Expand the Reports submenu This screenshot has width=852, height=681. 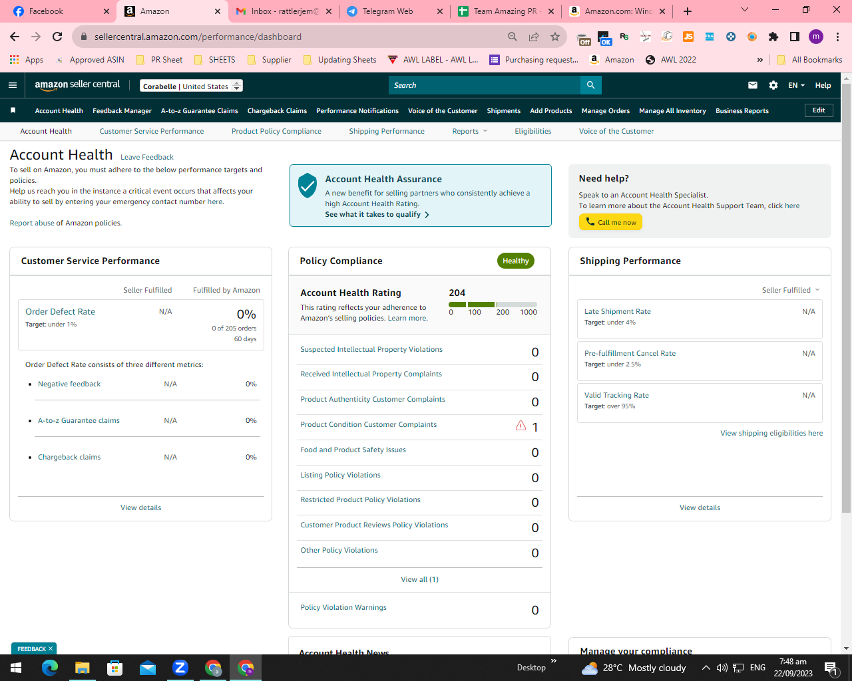pyautogui.click(x=470, y=131)
